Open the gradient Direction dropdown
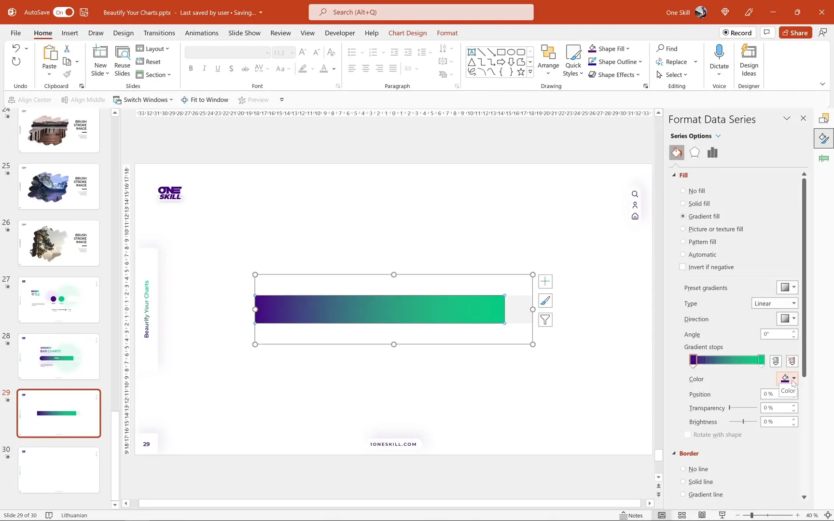834x521 pixels. (x=787, y=319)
